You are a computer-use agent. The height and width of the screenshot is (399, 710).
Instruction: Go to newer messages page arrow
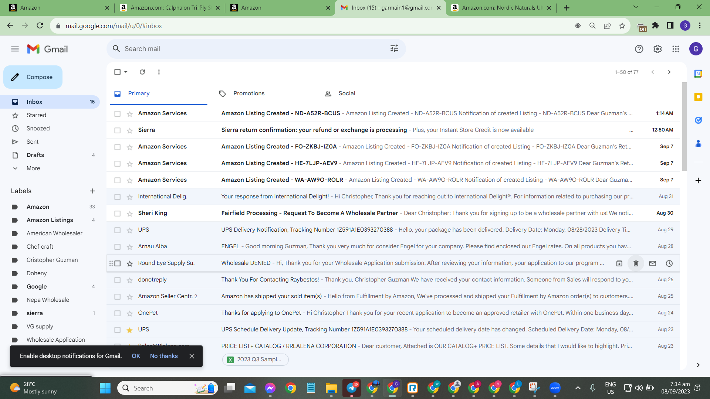(653, 72)
